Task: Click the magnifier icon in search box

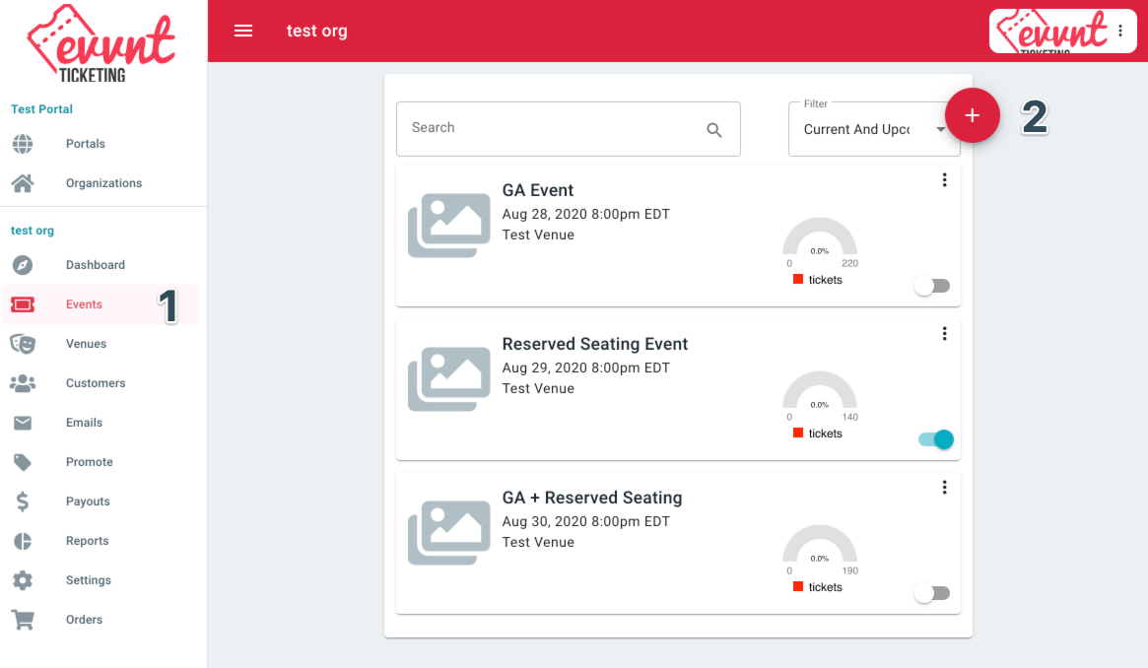Action: tap(714, 130)
